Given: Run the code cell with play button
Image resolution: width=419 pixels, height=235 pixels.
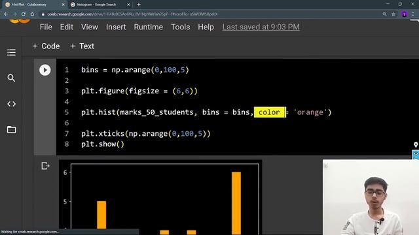Looking at the screenshot, I should 45,70.
